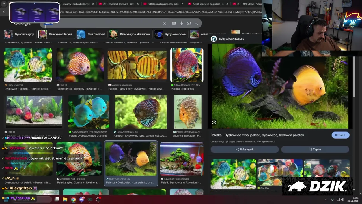This screenshot has width=362, height=204.
Task: Go back with browser back arrow
Action: click(x=4, y=12)
